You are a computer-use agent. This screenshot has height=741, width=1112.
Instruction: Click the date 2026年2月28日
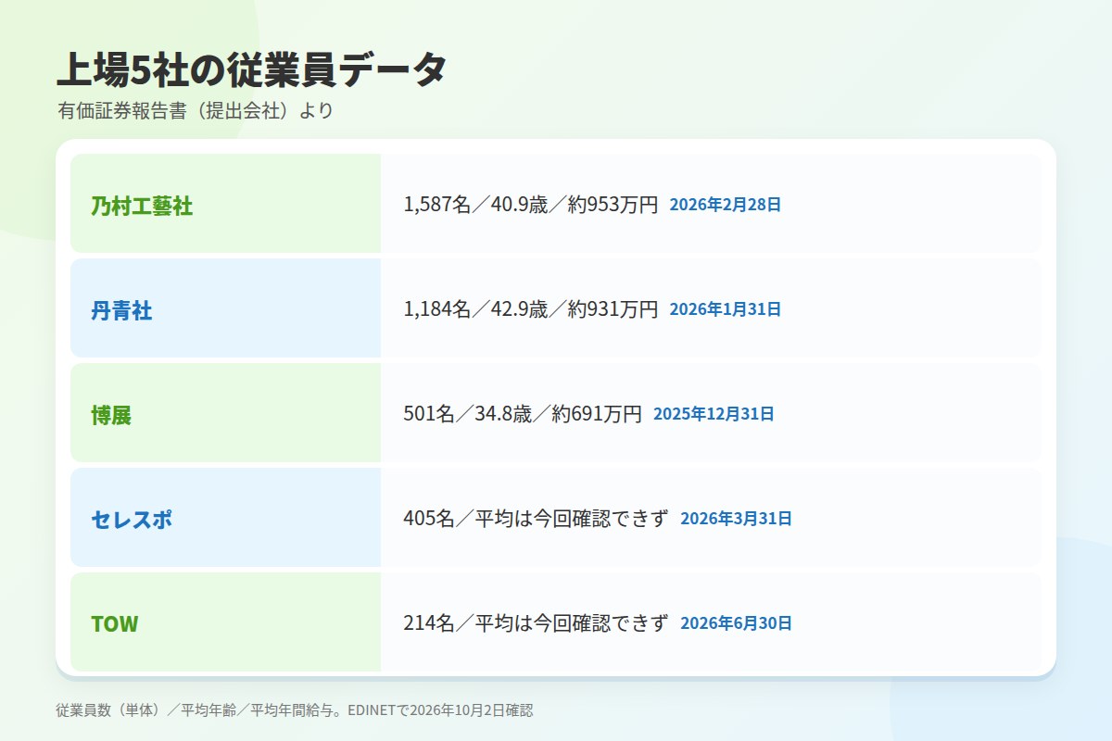726,205
